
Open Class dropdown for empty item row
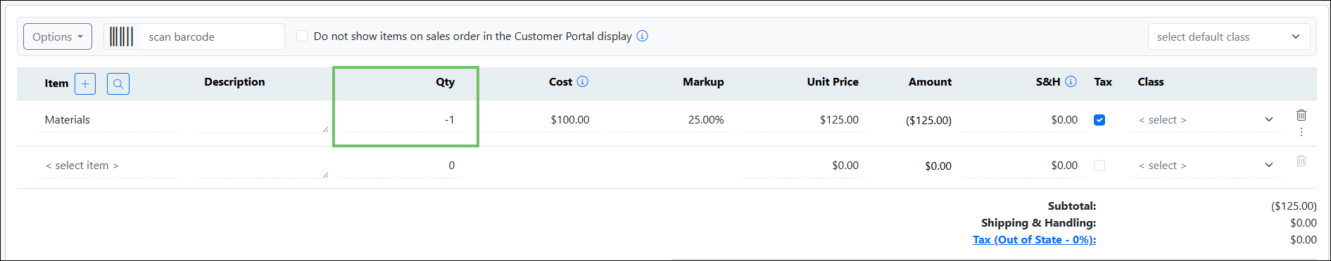click(1206, 166)
